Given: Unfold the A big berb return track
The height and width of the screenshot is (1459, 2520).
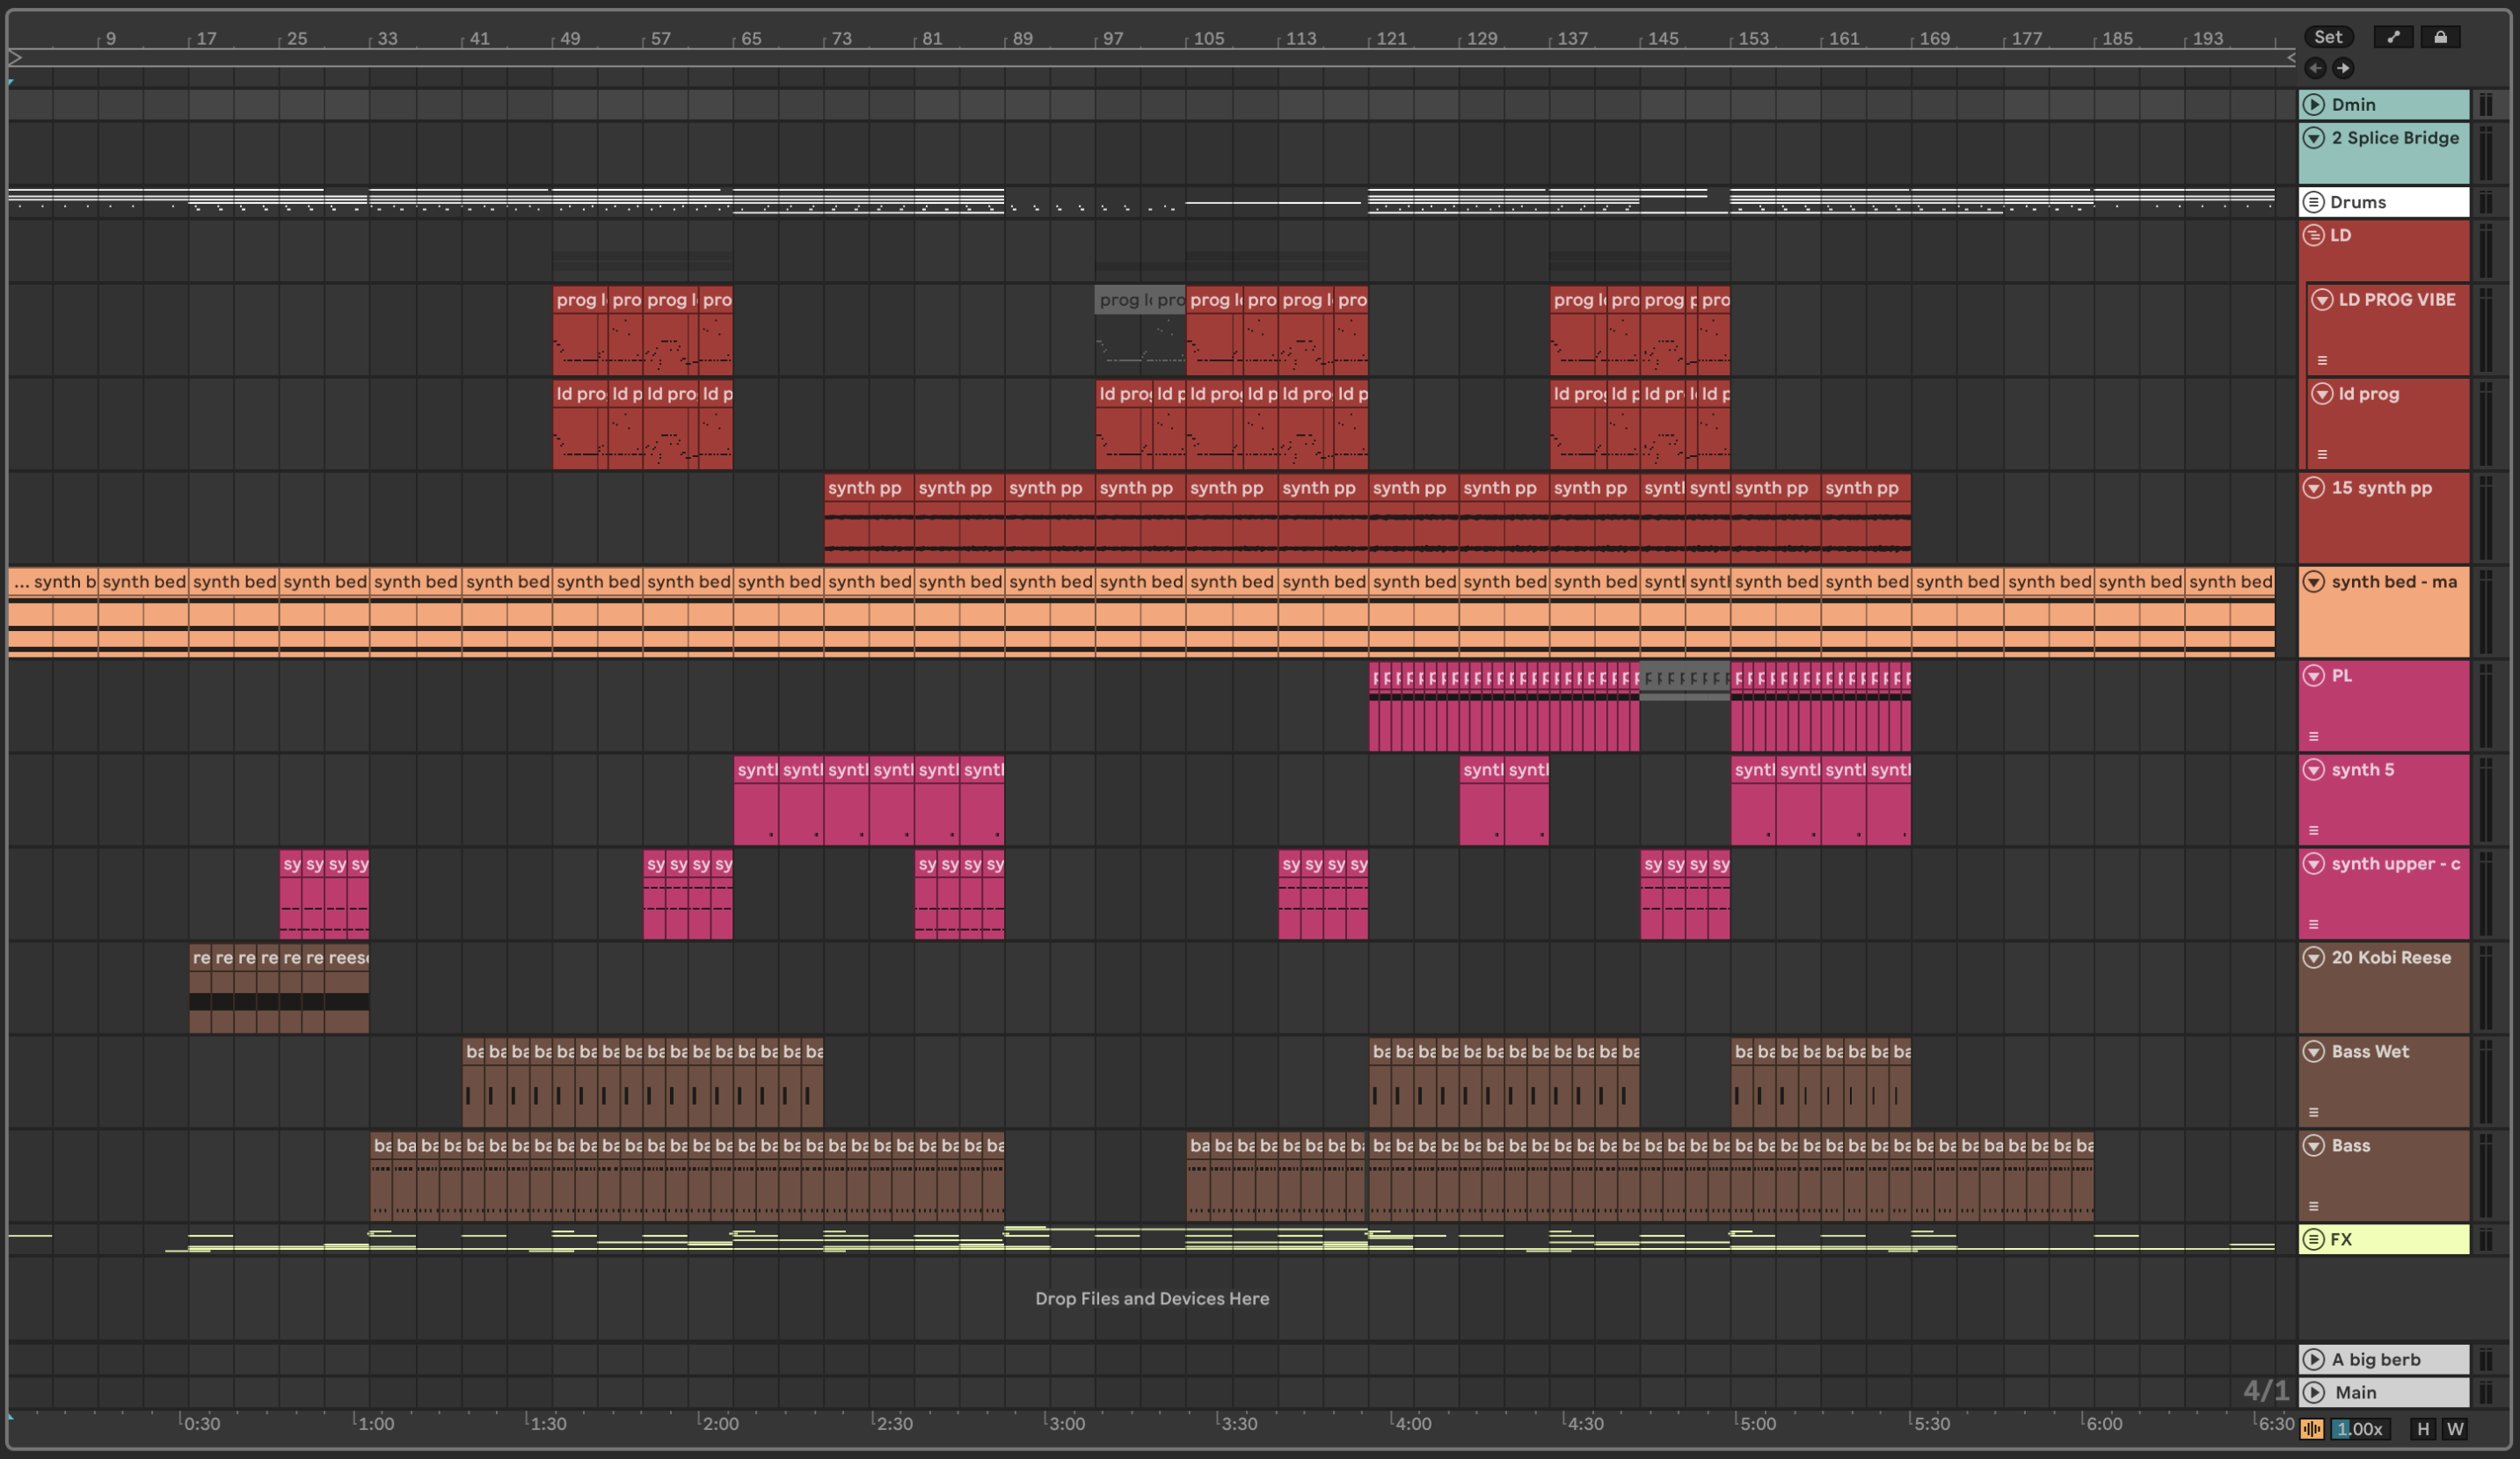Looking at the screenshot, I should pos(2313,1359).
